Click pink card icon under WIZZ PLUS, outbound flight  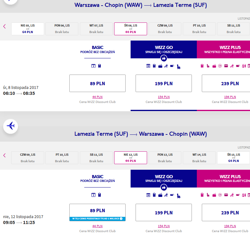226,66
